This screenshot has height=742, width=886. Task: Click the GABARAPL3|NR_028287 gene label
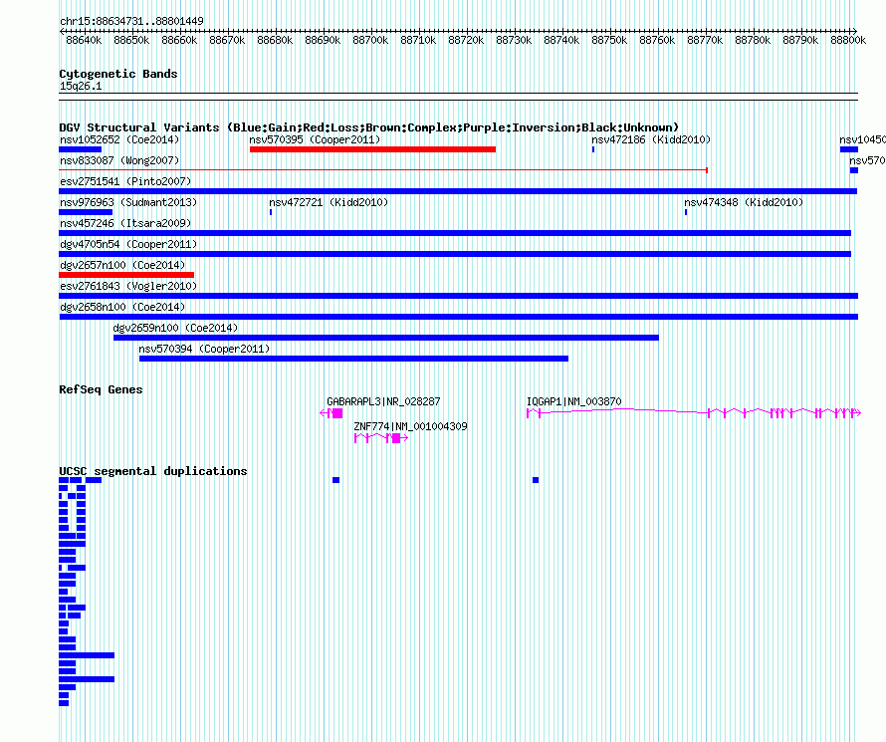[383, 401]
